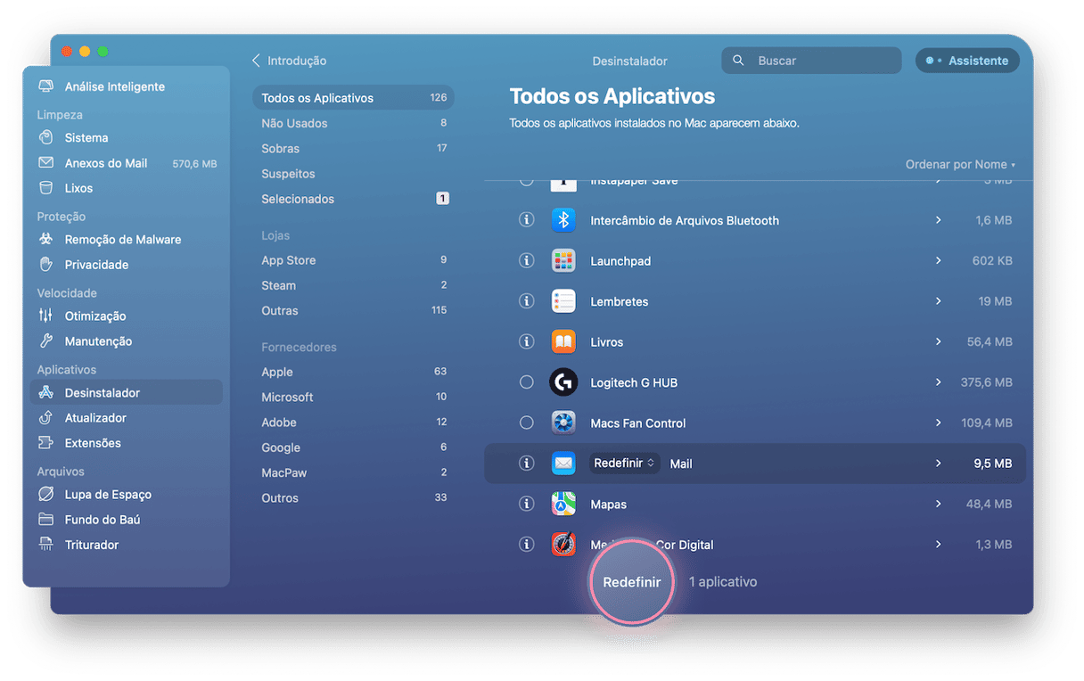
Task: Filter apps by Adobe vendor
Action: click(x=353, y=423)
